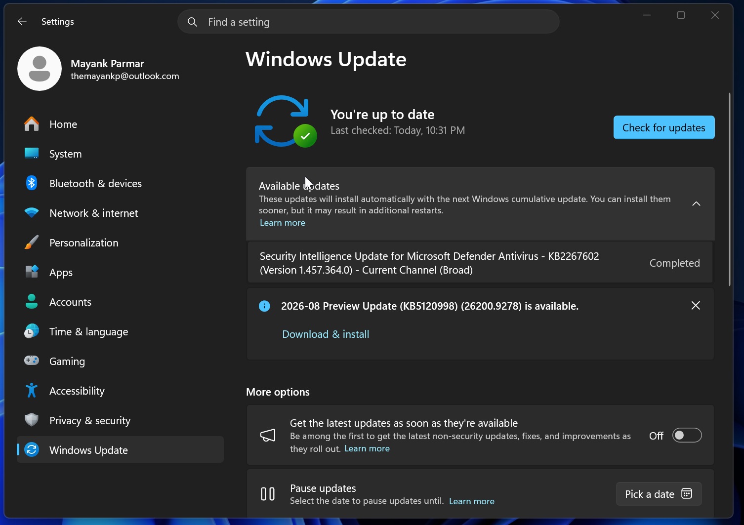
Task: Go to System settings
Action: click(x=120, y=154)
